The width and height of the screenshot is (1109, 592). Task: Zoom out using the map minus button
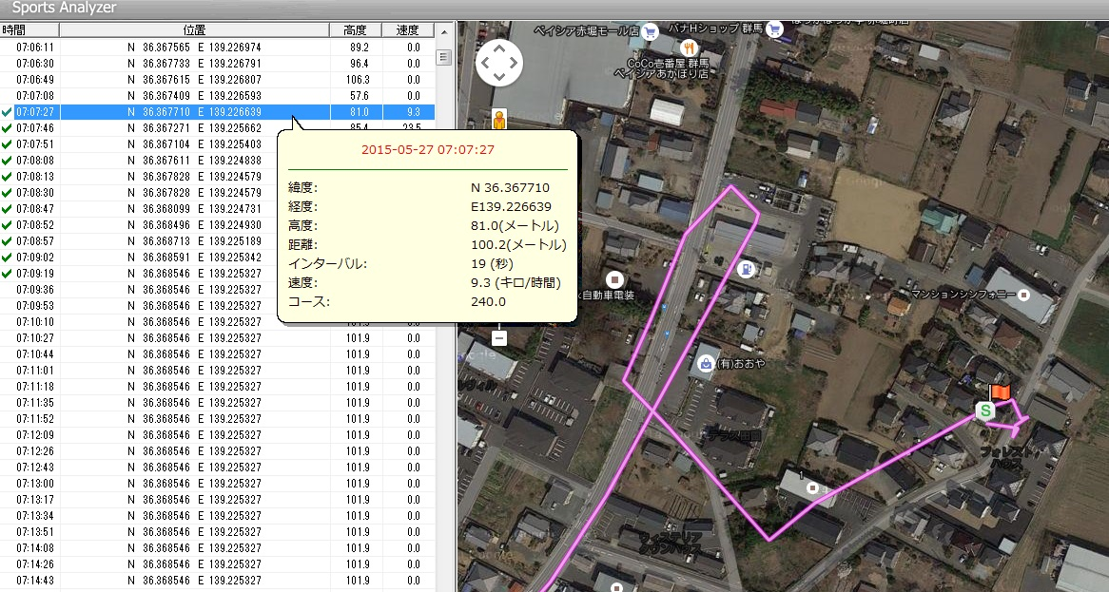click(498, 336)
